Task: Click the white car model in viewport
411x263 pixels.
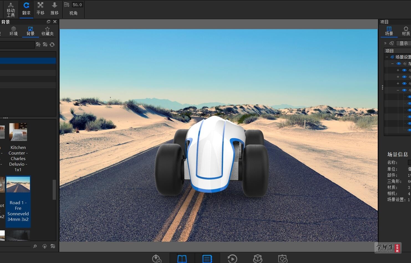Action: [x=211, y=157]
